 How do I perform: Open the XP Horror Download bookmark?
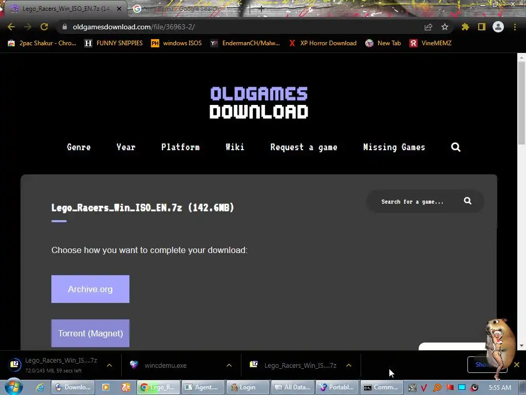coord(323,43)
